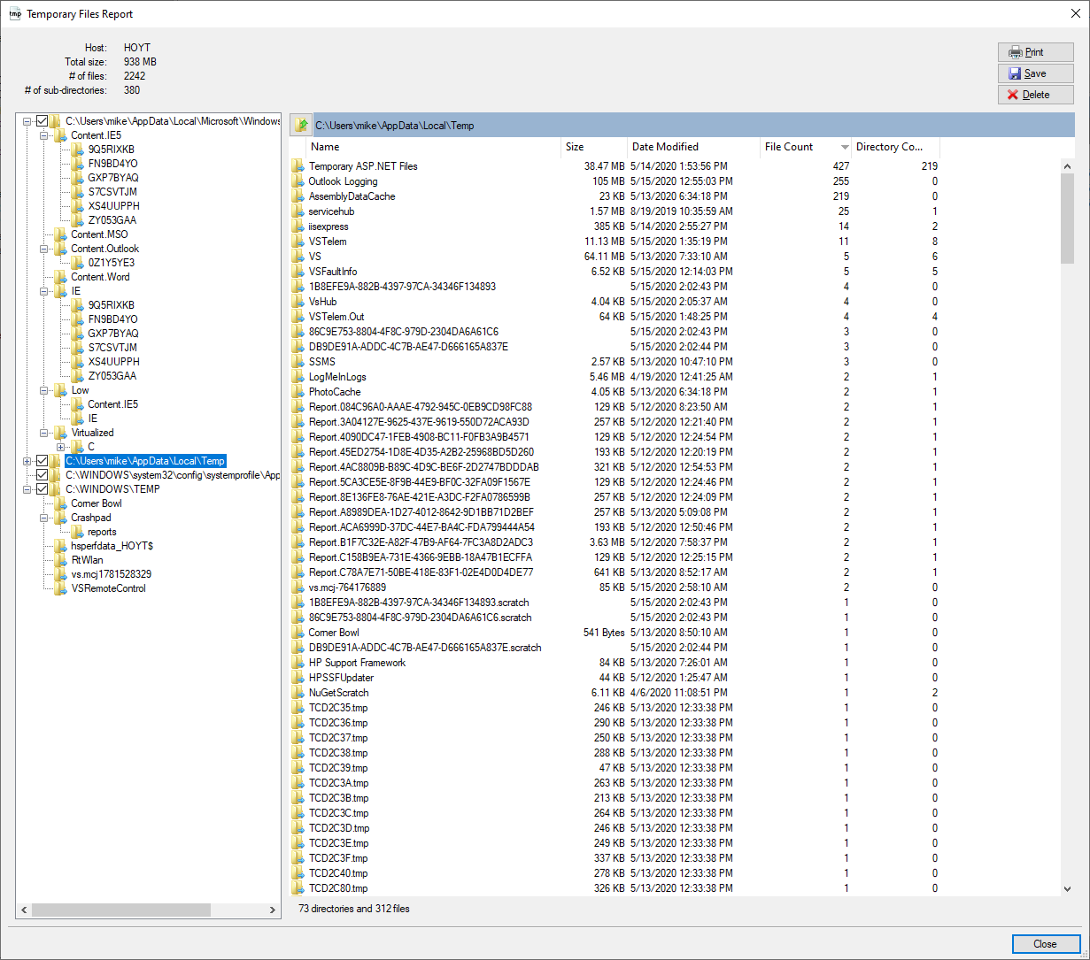Expand the AppData\Local\Temp tree node
The image size is (1090, 960).
(x=27, y=461)
